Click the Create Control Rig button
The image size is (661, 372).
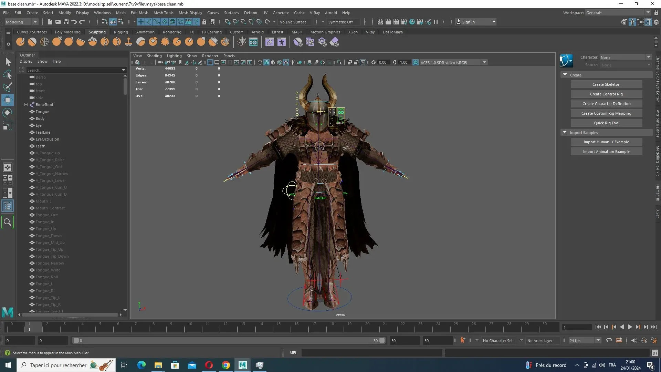click(x=606, y=94)
